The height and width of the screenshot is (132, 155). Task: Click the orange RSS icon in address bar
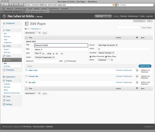[x=113, y=5]
